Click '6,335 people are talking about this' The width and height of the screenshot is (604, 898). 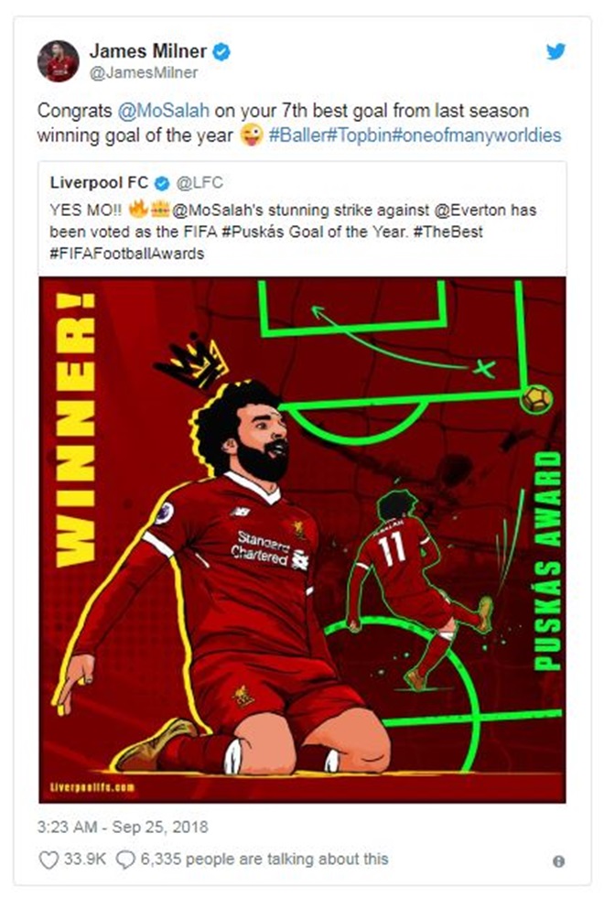264,859
